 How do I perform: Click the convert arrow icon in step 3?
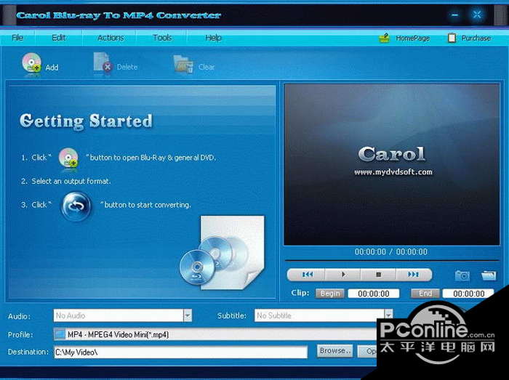tap(76, 206)
